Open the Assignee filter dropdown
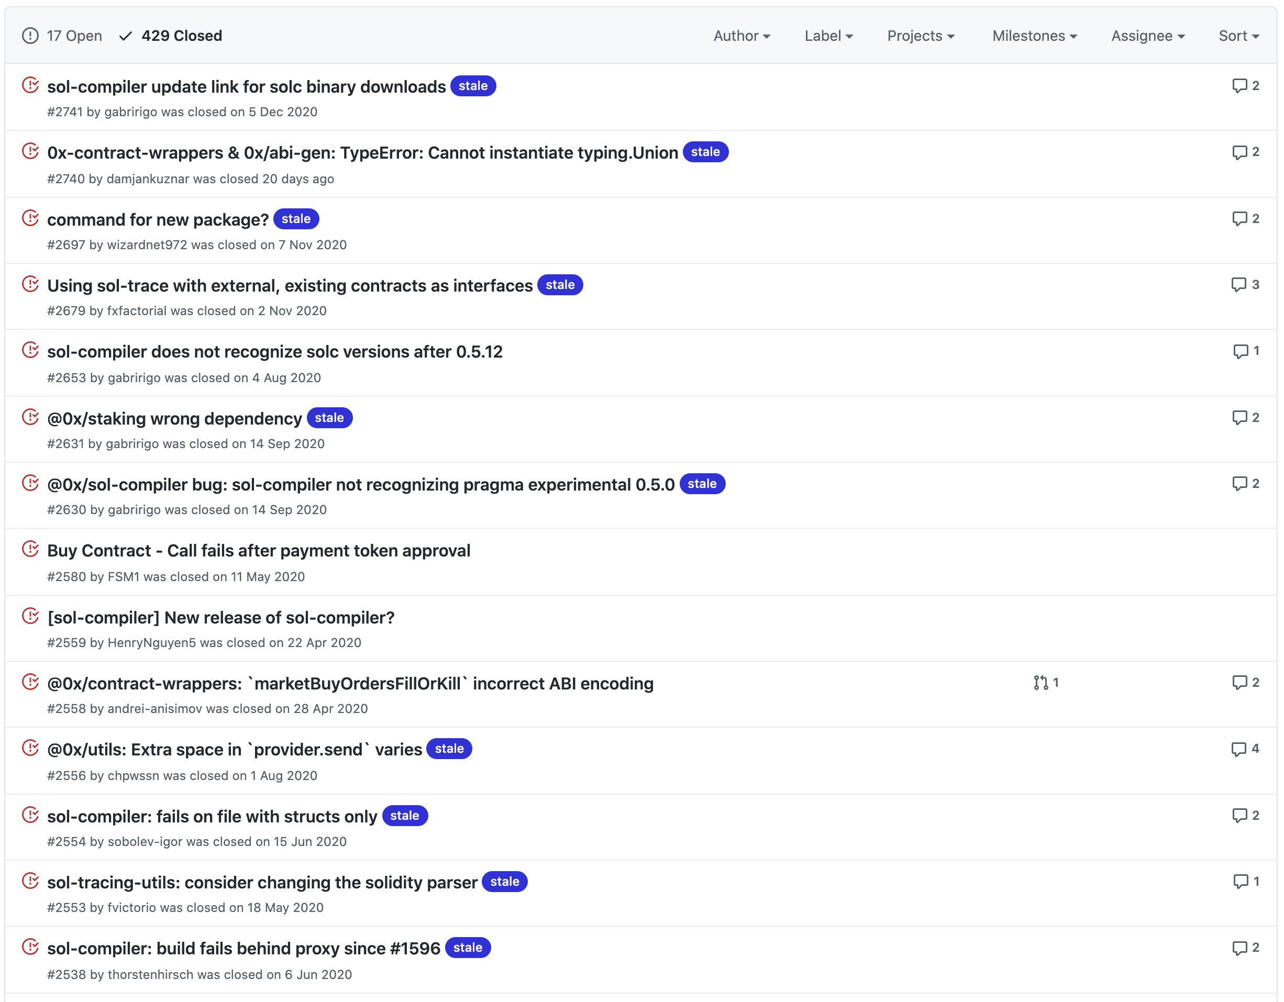1284x1002 pixels. (1147, 36)
